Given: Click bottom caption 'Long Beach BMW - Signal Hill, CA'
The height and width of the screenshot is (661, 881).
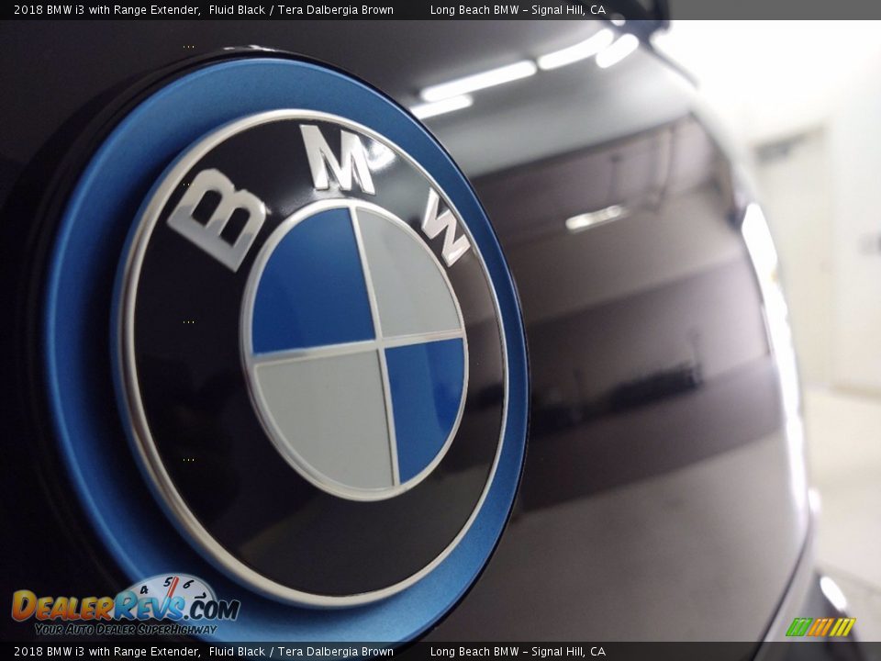Looking at the screenshot, I should click(518, 652).
